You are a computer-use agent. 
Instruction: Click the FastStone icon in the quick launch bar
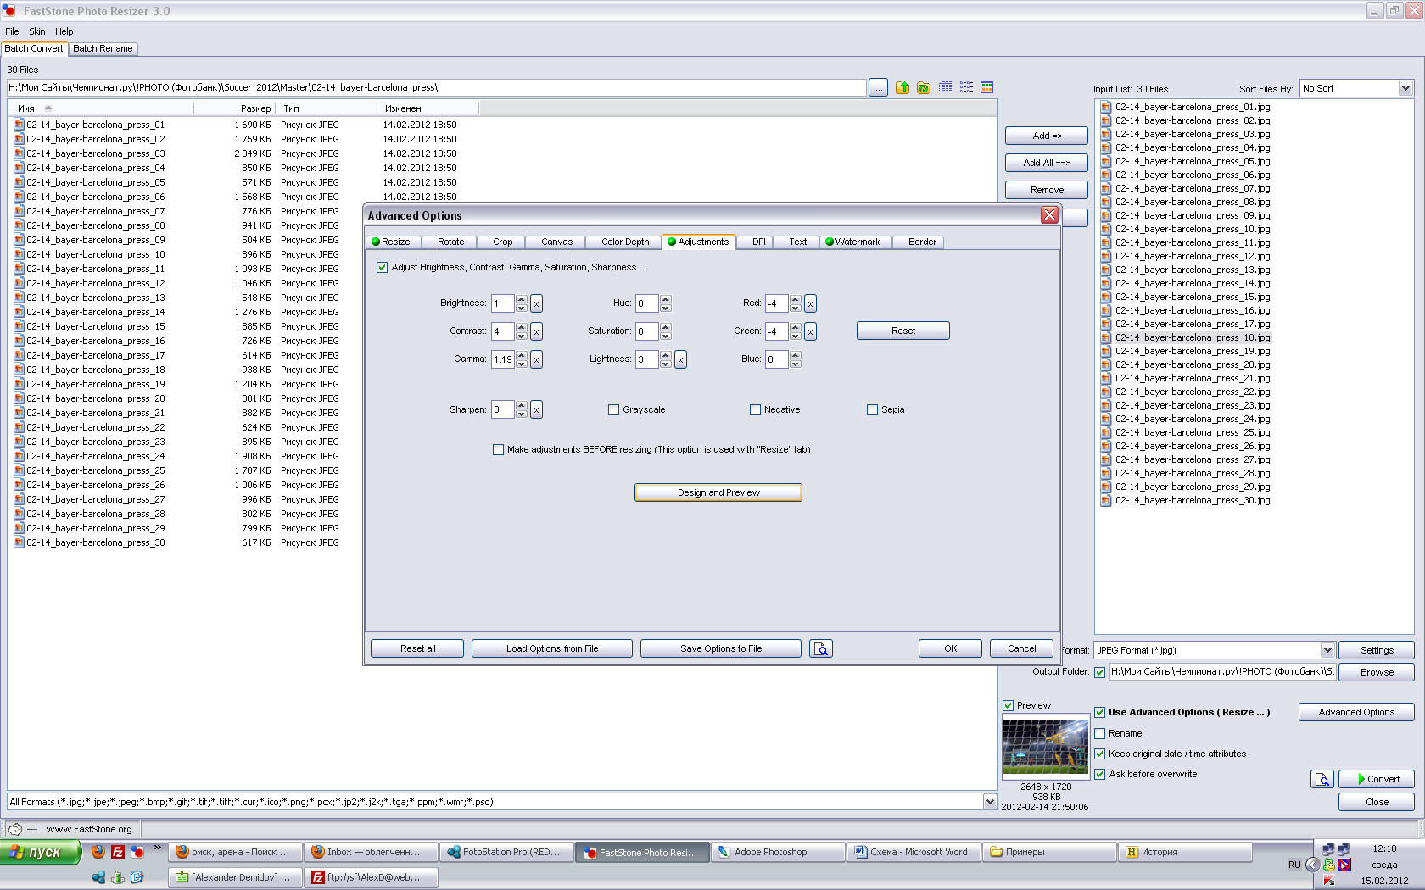137,852
